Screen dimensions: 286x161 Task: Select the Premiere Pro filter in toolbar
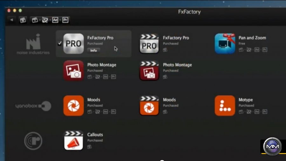pyautogui.click(x=65, y=20)
